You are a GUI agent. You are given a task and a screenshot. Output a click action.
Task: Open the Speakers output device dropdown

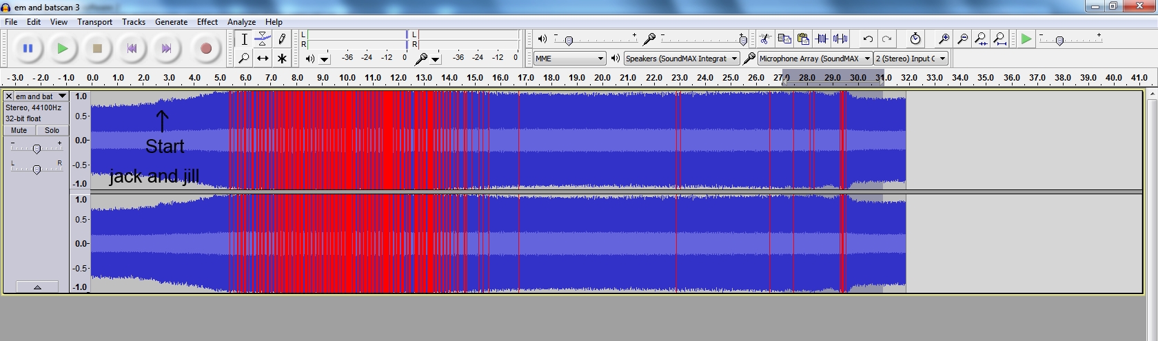(x=681, y=59)
